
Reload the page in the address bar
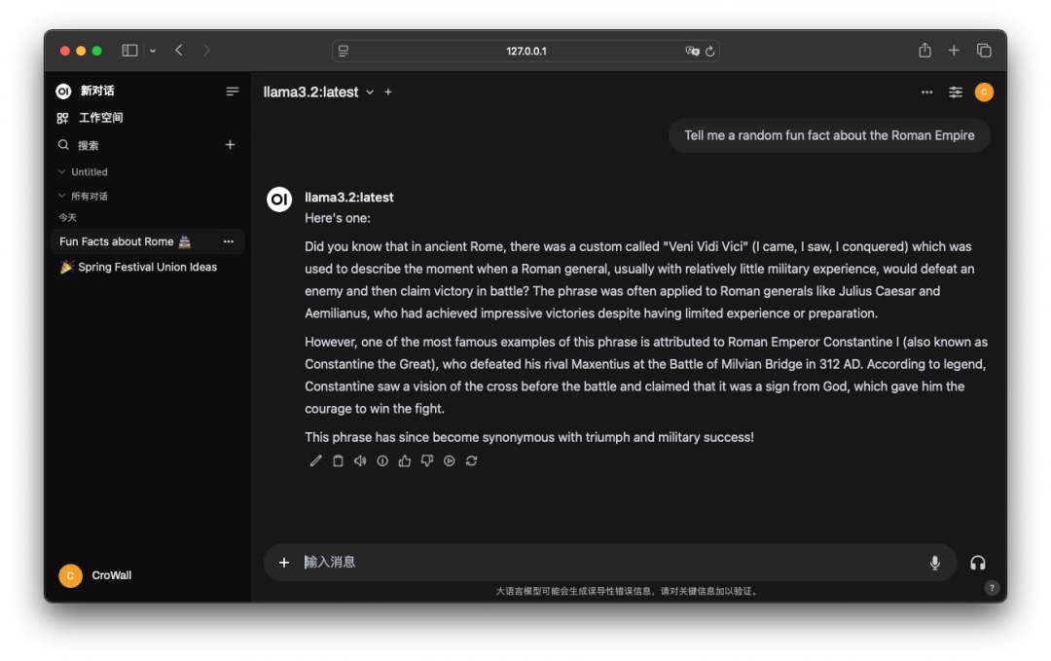tap(709, 51)
